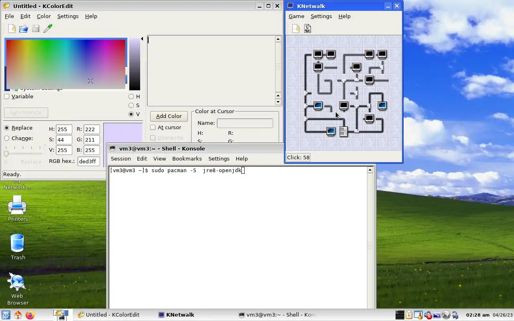Click the muted volume tray icon

click(x=428, y=315)
